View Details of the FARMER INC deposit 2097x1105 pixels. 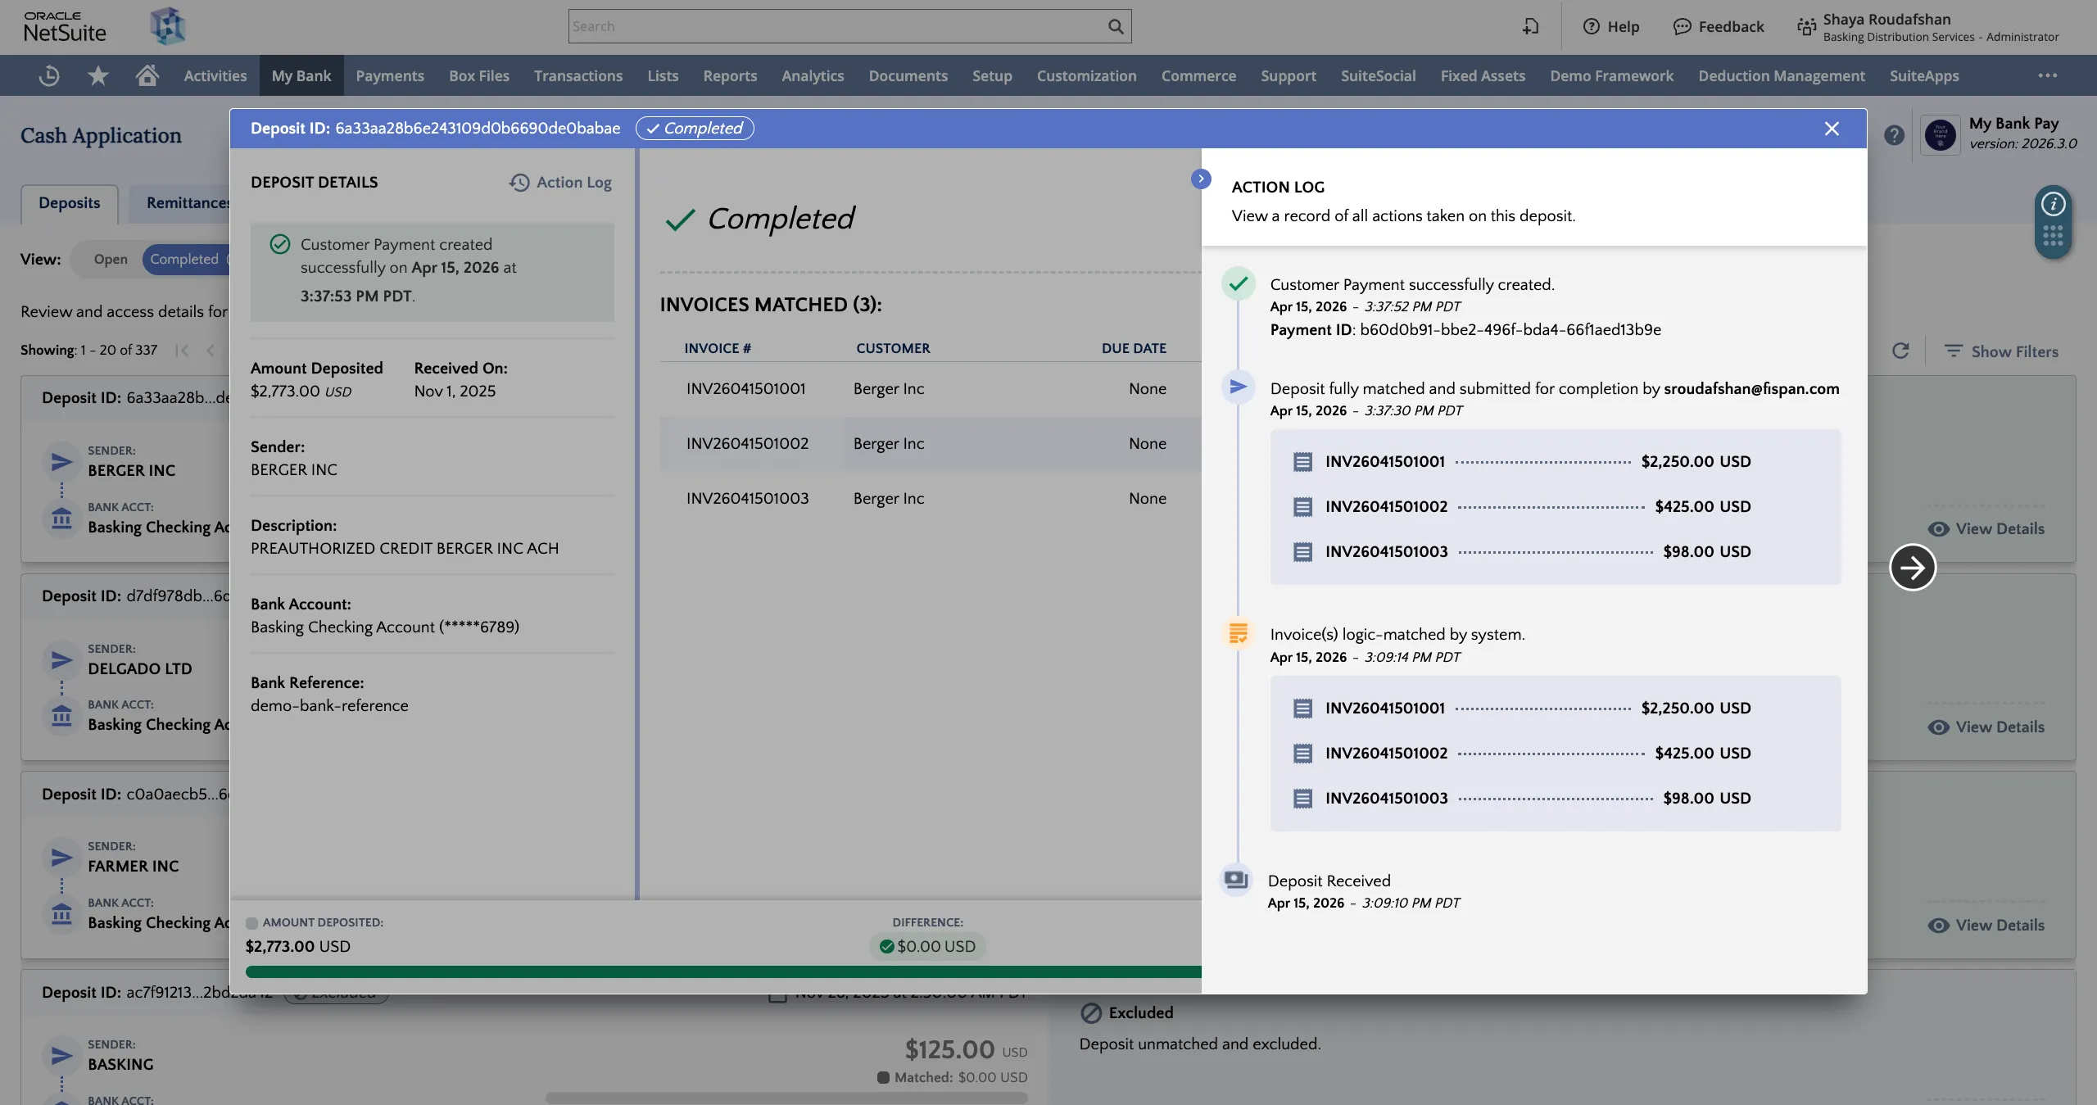[x=1986, y=925]
